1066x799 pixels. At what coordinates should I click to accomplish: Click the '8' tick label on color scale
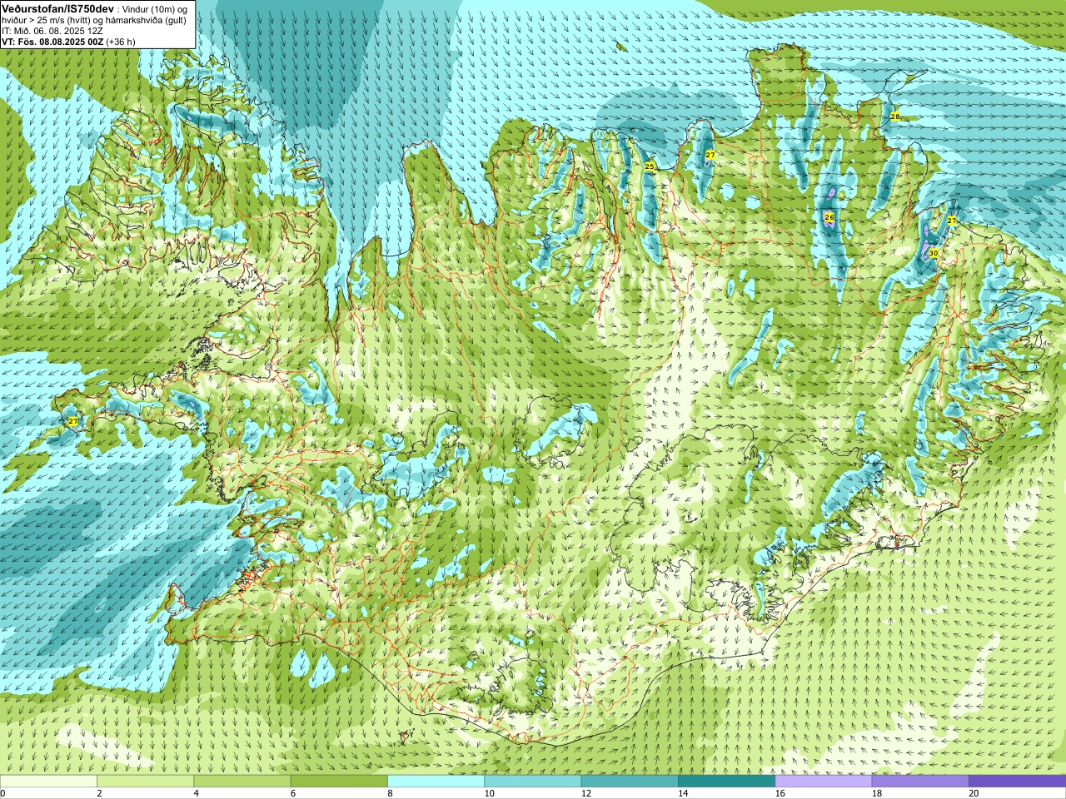[390, 793]
